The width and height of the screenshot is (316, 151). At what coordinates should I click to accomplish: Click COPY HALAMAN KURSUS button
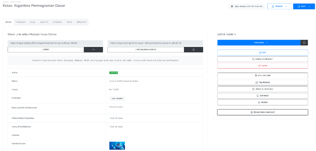[x=146, y=50]
